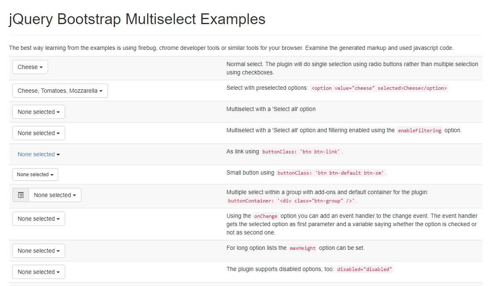Click the disabled="disabled" code snippet

(x=364, y=269)
